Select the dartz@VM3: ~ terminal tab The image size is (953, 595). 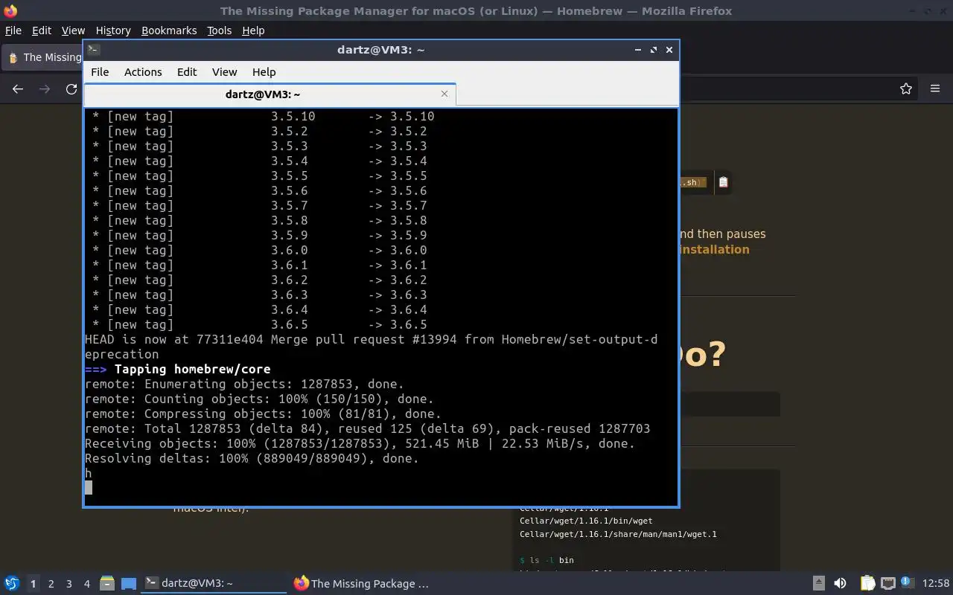pos(270,94)
